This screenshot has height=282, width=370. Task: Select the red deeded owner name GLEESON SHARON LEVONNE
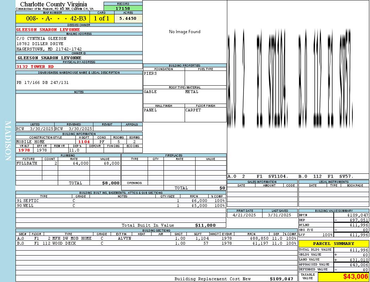coord(48,30)
